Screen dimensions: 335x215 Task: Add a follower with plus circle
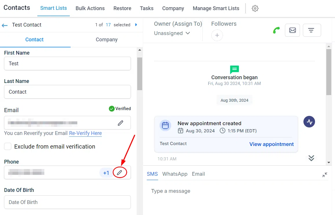pos(217,35)
